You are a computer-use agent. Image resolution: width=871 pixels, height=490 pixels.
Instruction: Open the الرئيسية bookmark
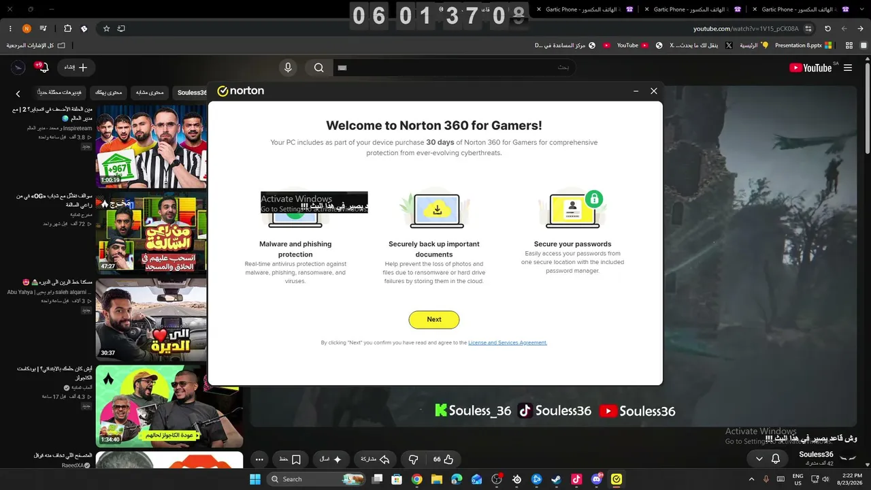pos(754,46)
